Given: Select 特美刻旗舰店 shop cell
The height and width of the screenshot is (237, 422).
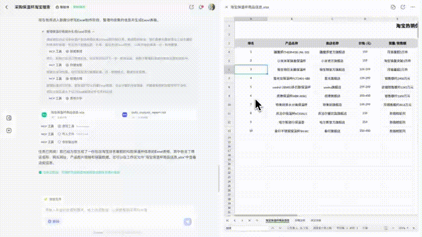Looking at the screenshot, I should 332,105.
